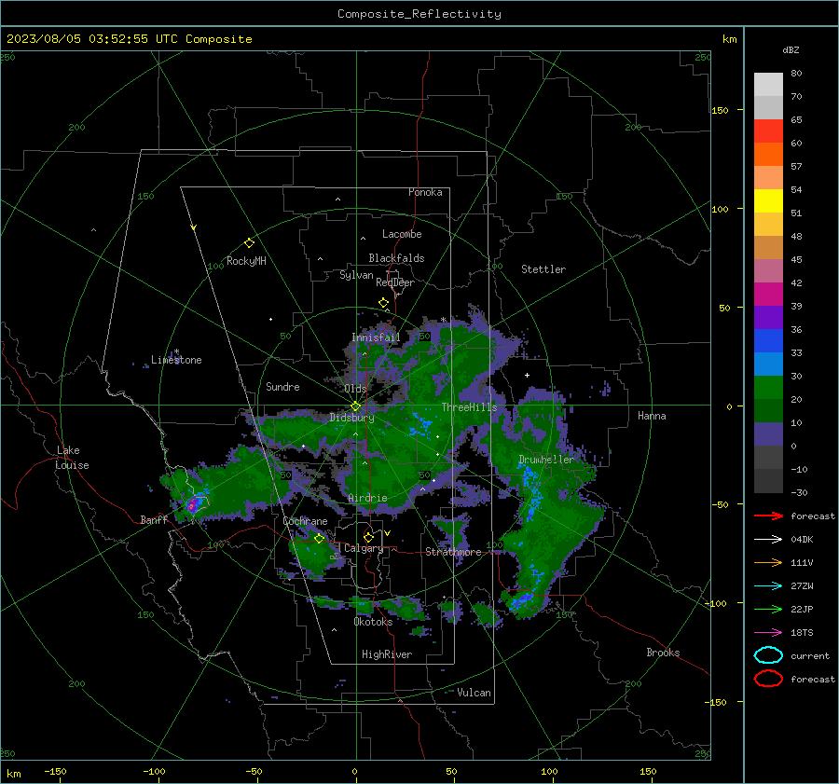Click the Vulcan town label

[474, 693]
